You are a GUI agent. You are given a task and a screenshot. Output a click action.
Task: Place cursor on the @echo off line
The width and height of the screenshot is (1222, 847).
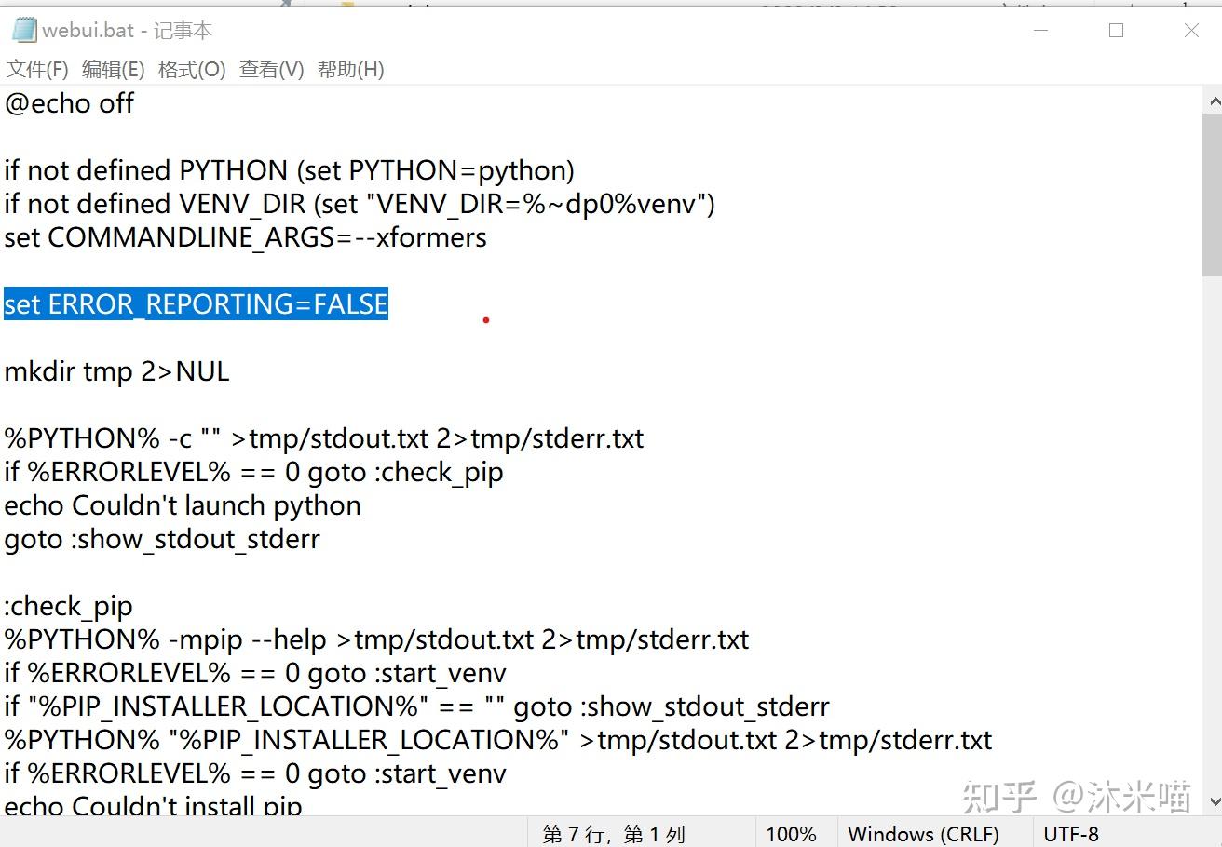point(69,104)
